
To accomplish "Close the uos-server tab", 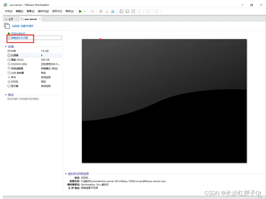I will point(40,19).
